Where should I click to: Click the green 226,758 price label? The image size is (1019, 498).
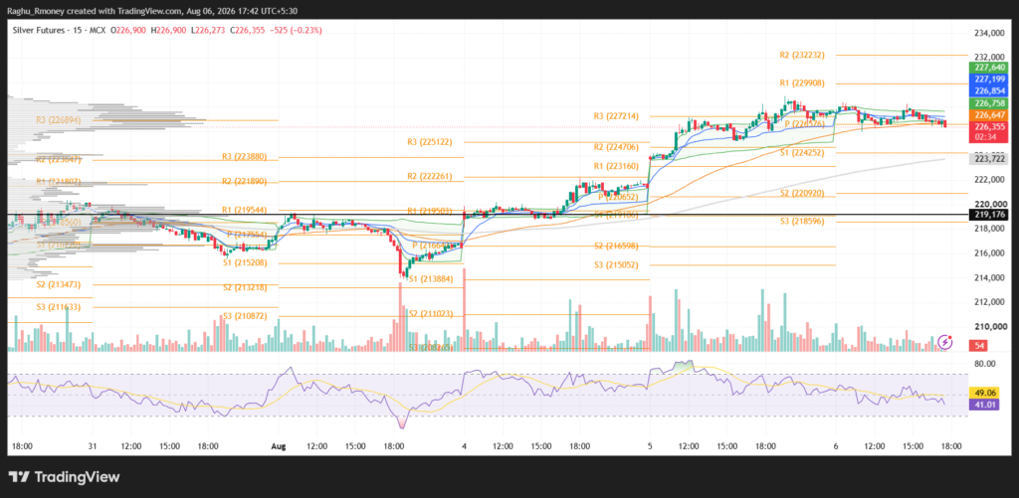988,103
